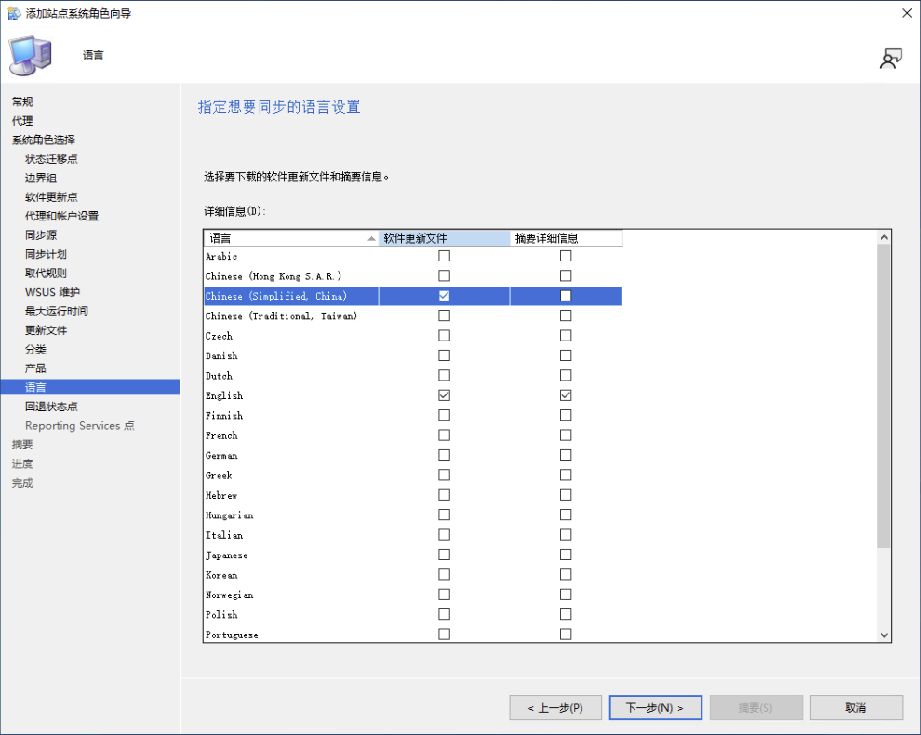This screenshot has width=921, height=735.
Task: Open Reporting Services 点 step in sidebar
Action: tap(80, 425)
